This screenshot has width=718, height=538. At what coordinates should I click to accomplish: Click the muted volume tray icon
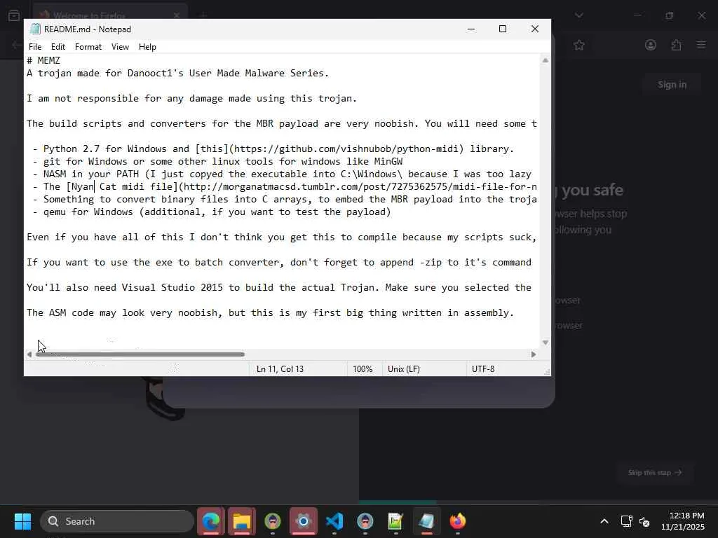click(x=644, y=521)
